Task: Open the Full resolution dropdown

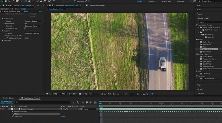Action: point(94,94)
